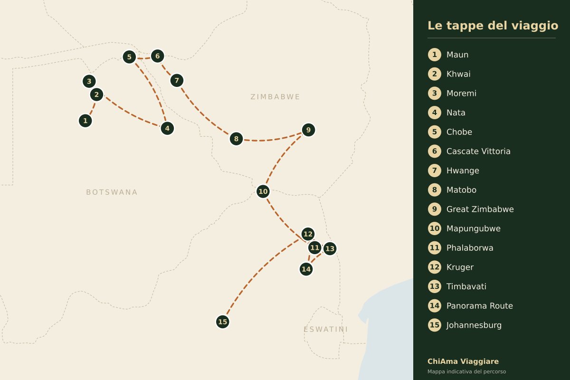
Task: Click legend badge number 13
Action: click(434, 286)
